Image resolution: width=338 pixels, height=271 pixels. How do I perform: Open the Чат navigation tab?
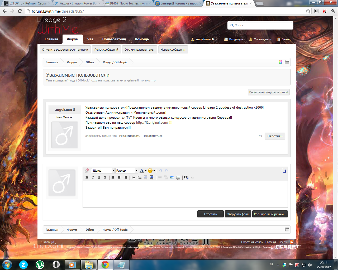point(90,39)
